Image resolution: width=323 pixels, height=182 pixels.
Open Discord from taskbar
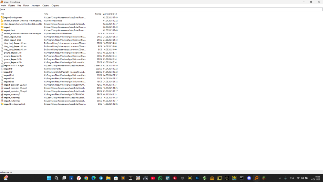point(249,178)
